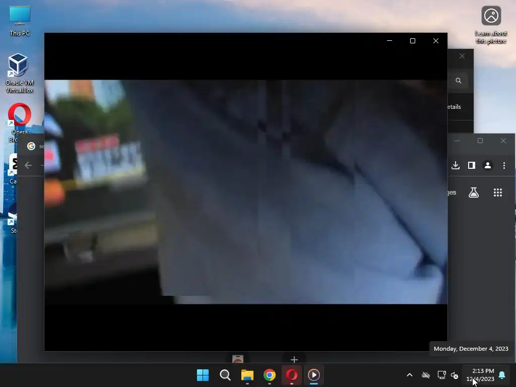Viewport: 516px width, 387px height.
Task: Switch to Google Chrome in taskbar
Action: point(270,375)
